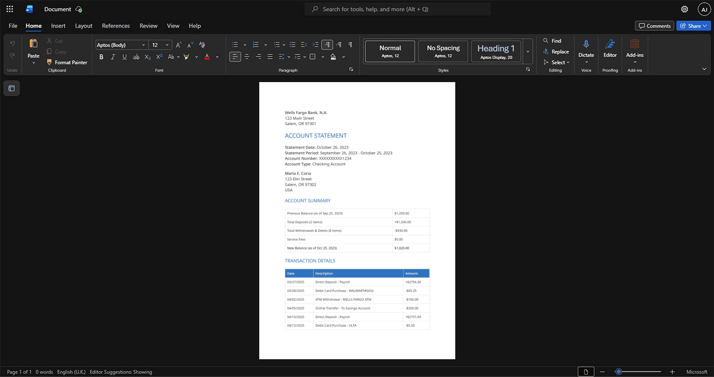Open Styles pane launcher
Screen dimensions: 714x377
coord(528,70)
